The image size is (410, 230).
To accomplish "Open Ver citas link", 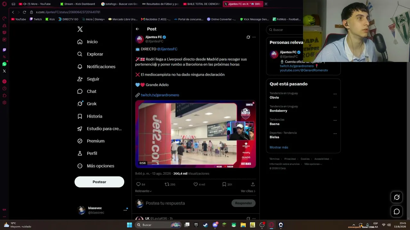I will (248, 191).
